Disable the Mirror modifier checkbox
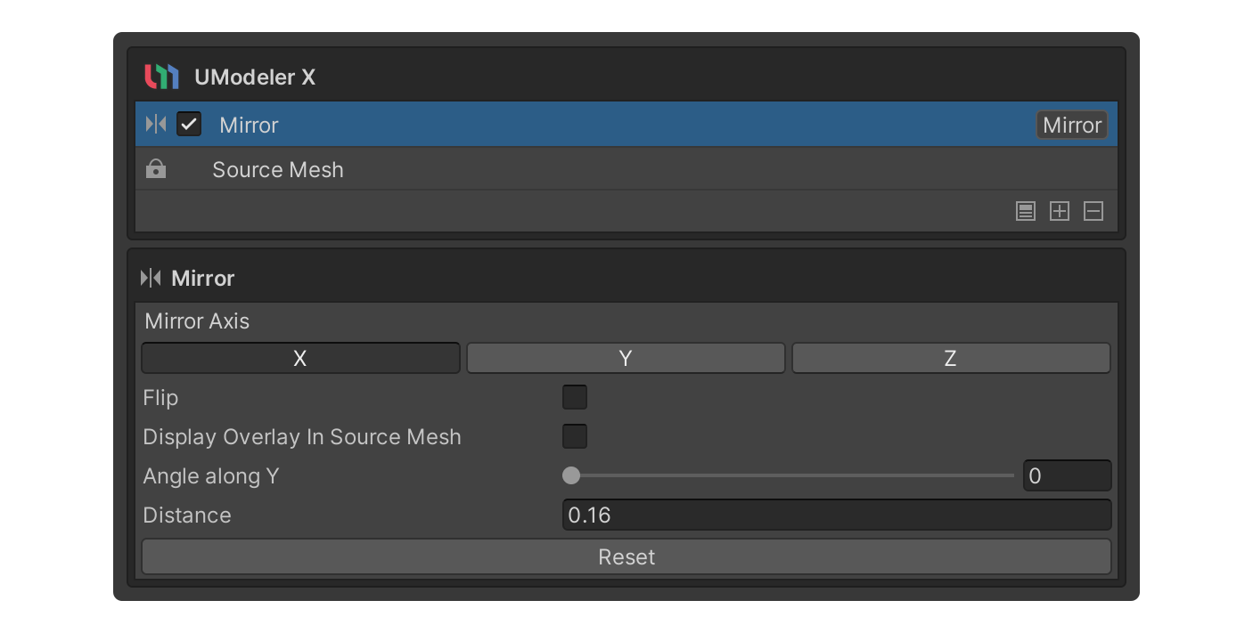1253x633 pixels. click(189, 125)
